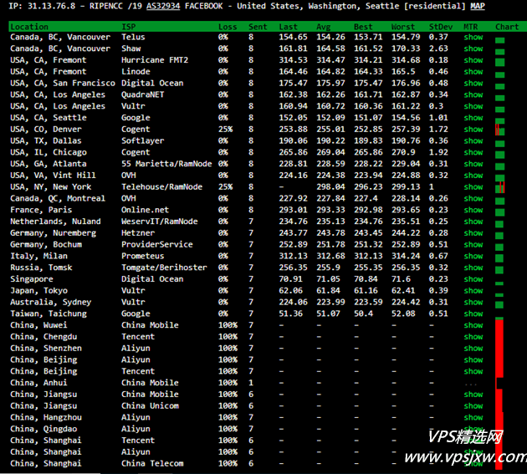527x474 pixels.
Task: Show MTR for Atlanta RamNode row
Action: coord(473,164)
